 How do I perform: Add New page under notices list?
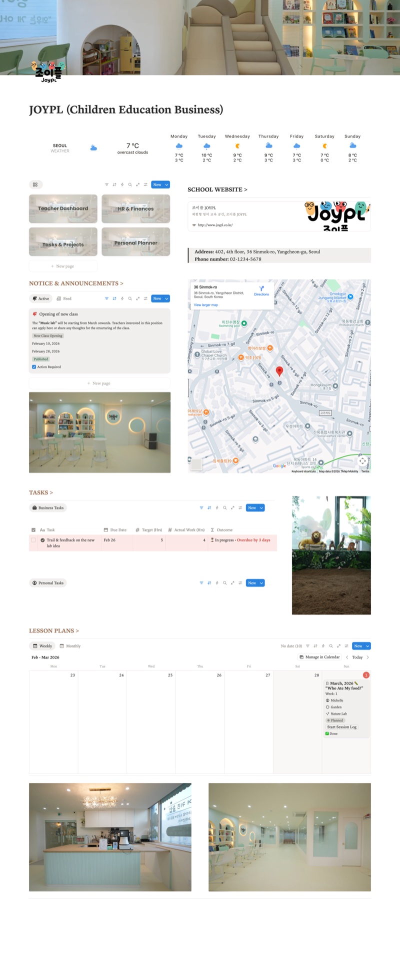pos(99,383)
